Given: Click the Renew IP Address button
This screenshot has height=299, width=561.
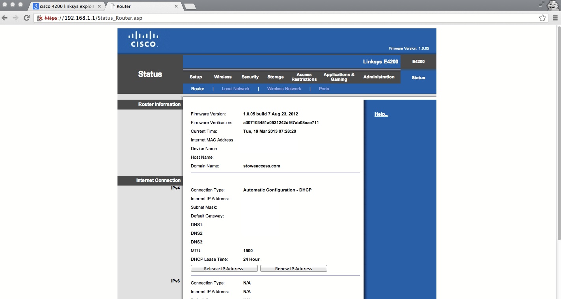Looking at the screenshot, I should tap(294, 269).
